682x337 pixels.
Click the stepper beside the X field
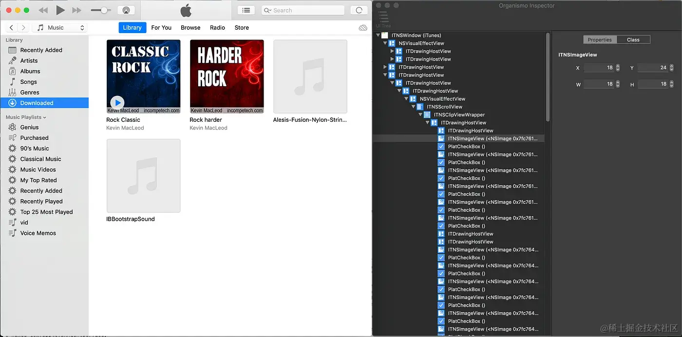tap(618, 68)
